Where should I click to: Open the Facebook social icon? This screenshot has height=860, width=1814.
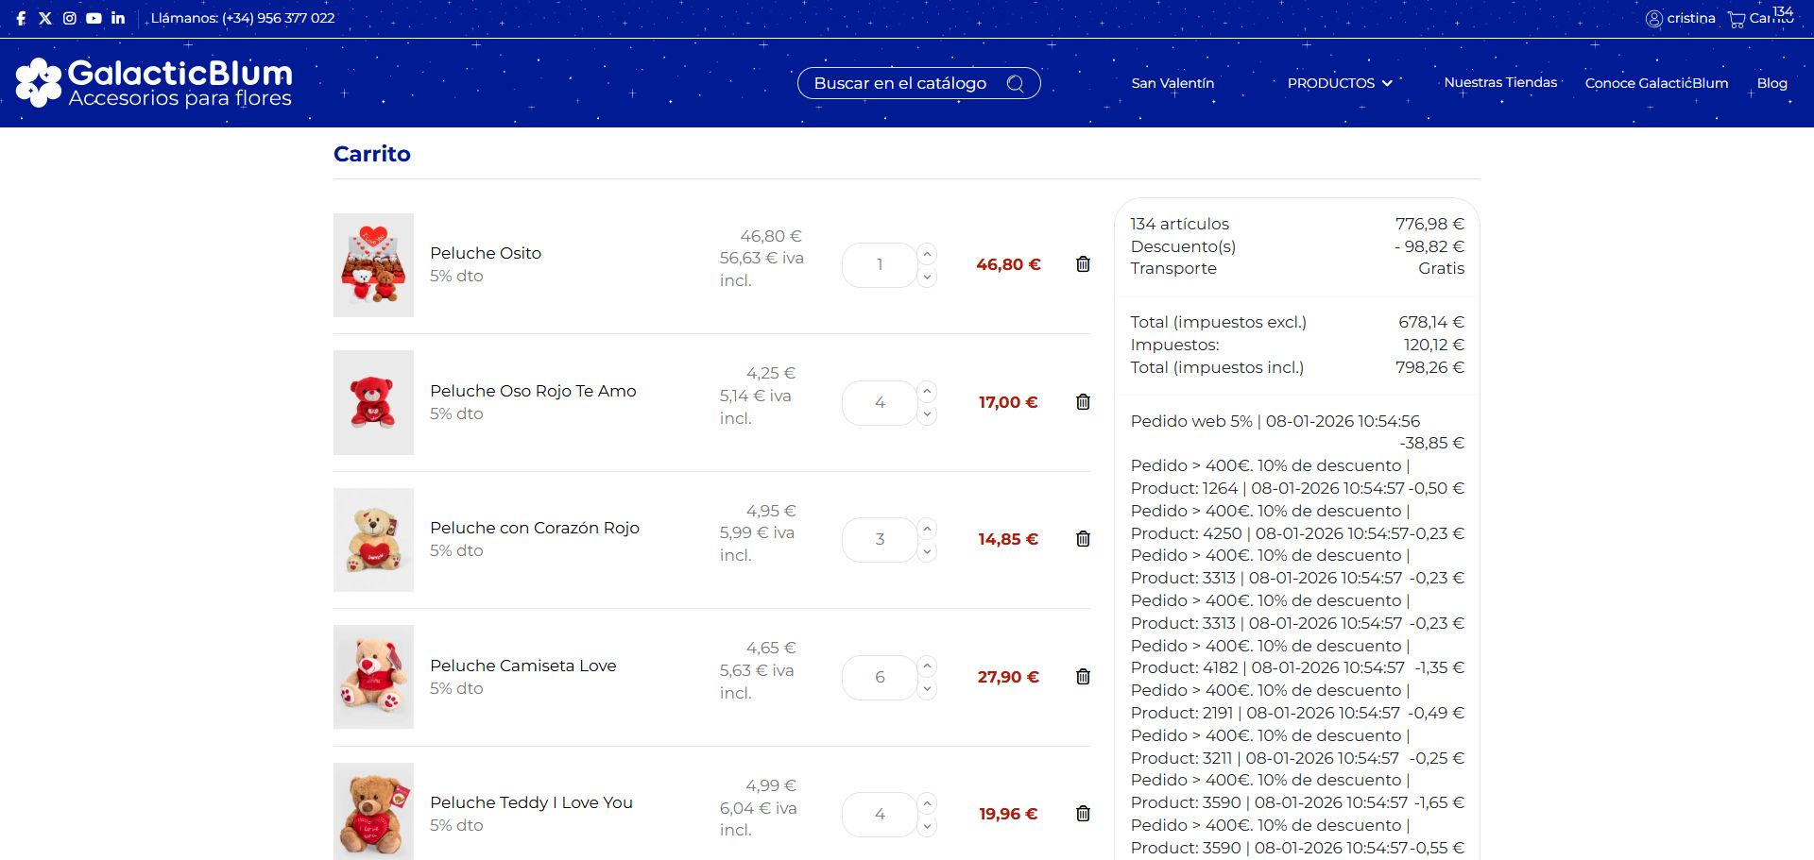tap(21, 18)
